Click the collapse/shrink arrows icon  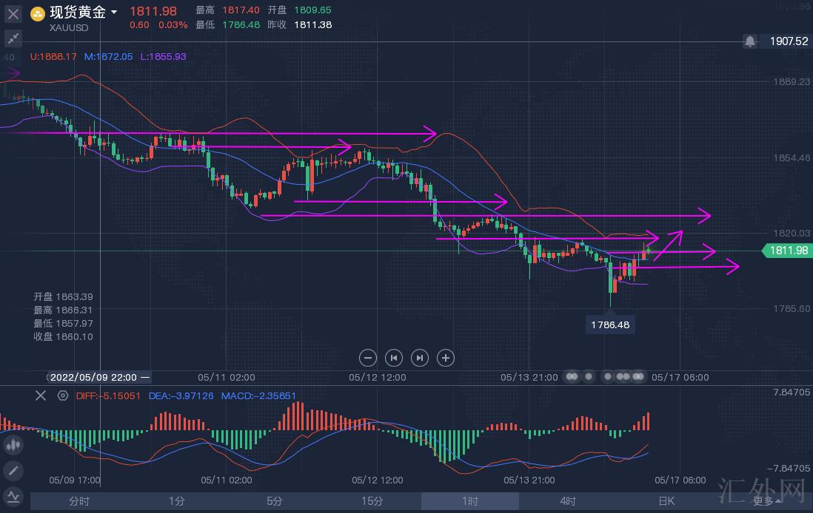13,38
